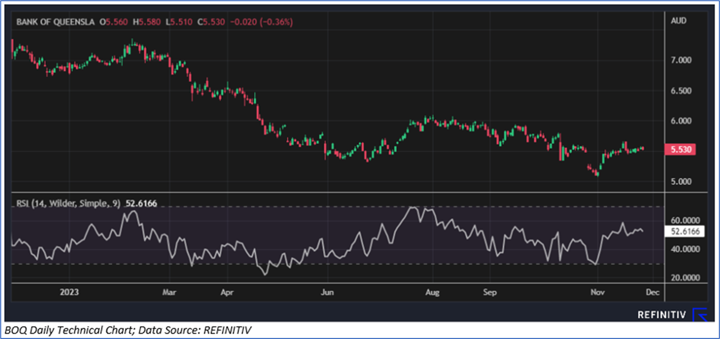
Task: Click the Sep time axis label
Action: click(490, 292)
